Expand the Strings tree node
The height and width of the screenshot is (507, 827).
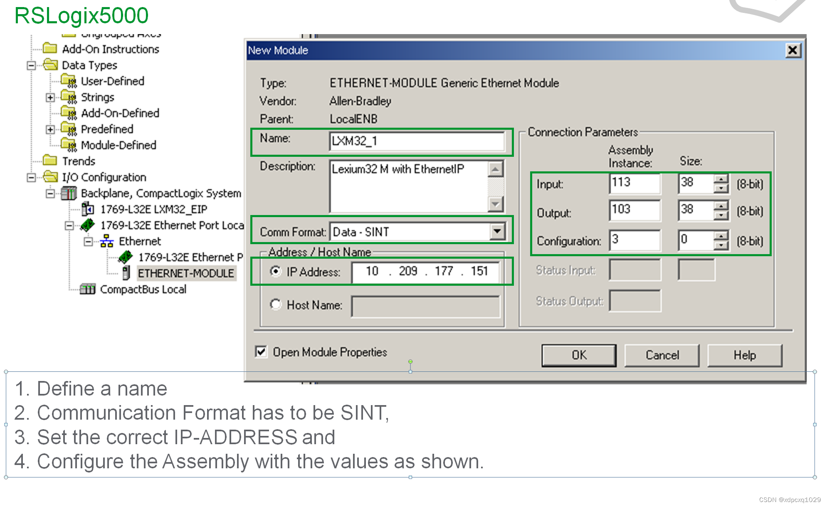(x=50, y=97)
